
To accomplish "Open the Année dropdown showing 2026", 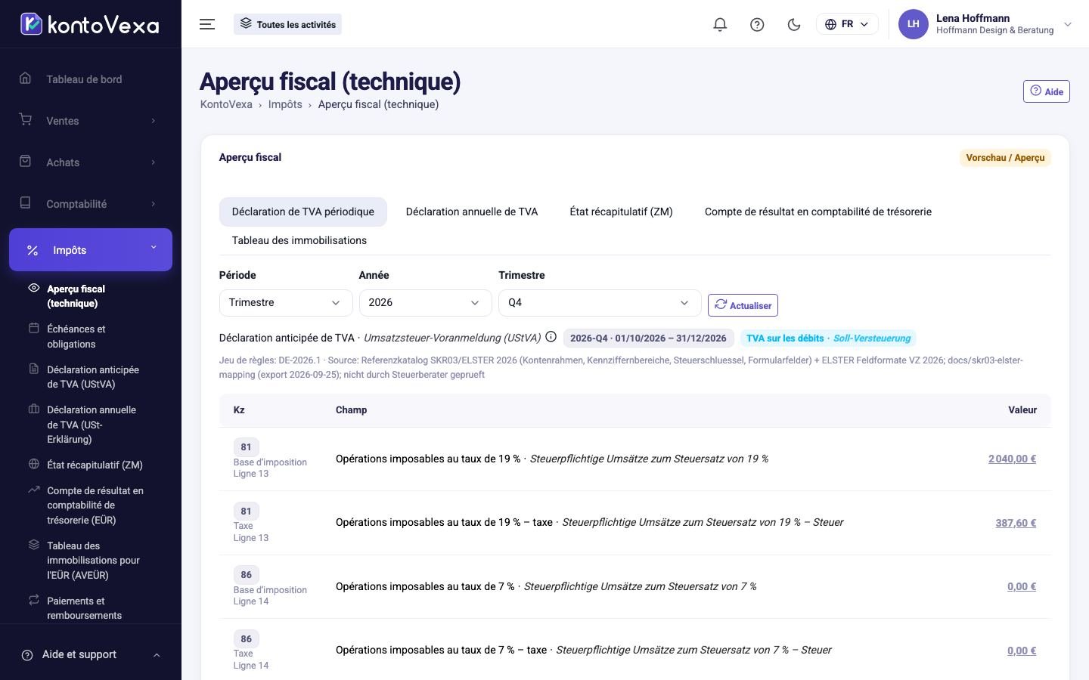I will coord(426,303).
